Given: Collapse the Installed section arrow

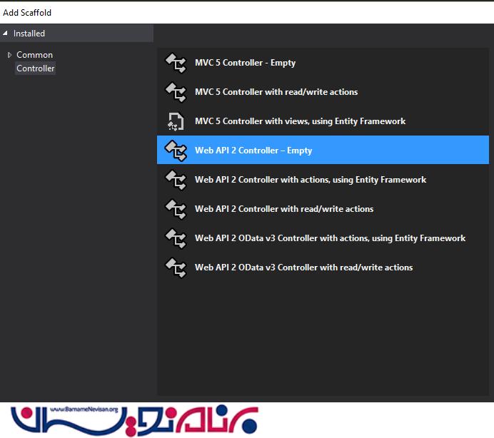Looking at the screenshot, I should pyautogui.click(x=6, y=34).
